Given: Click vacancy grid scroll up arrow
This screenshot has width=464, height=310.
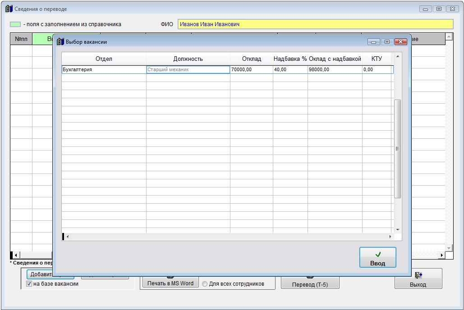Looking at the screenshot, I should tap(398, 56).
